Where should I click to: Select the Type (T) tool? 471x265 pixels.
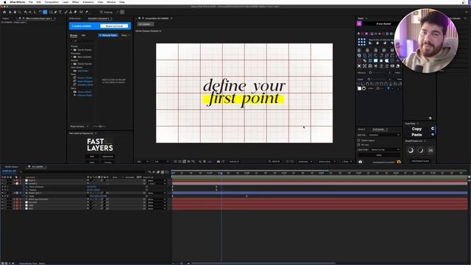point(60,12)
